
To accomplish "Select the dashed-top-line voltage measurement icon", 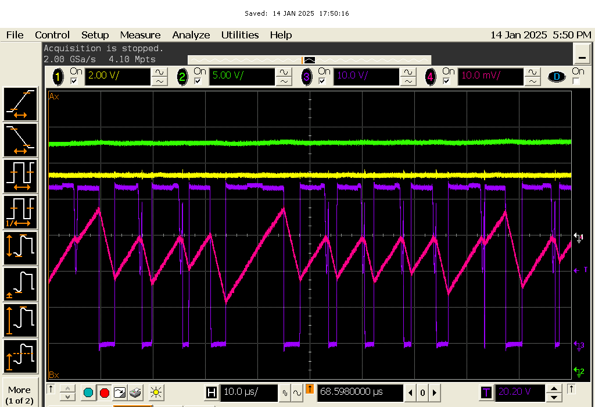I will point(20,356).
